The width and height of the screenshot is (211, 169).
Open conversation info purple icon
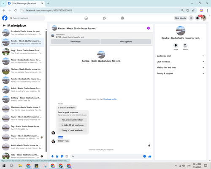tap(149, 28)
